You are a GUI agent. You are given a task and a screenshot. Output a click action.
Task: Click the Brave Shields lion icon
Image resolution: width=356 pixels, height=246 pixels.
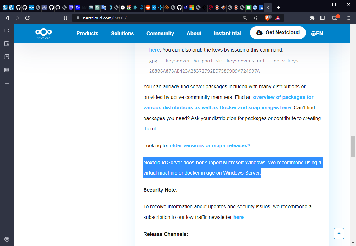point(268,18)
